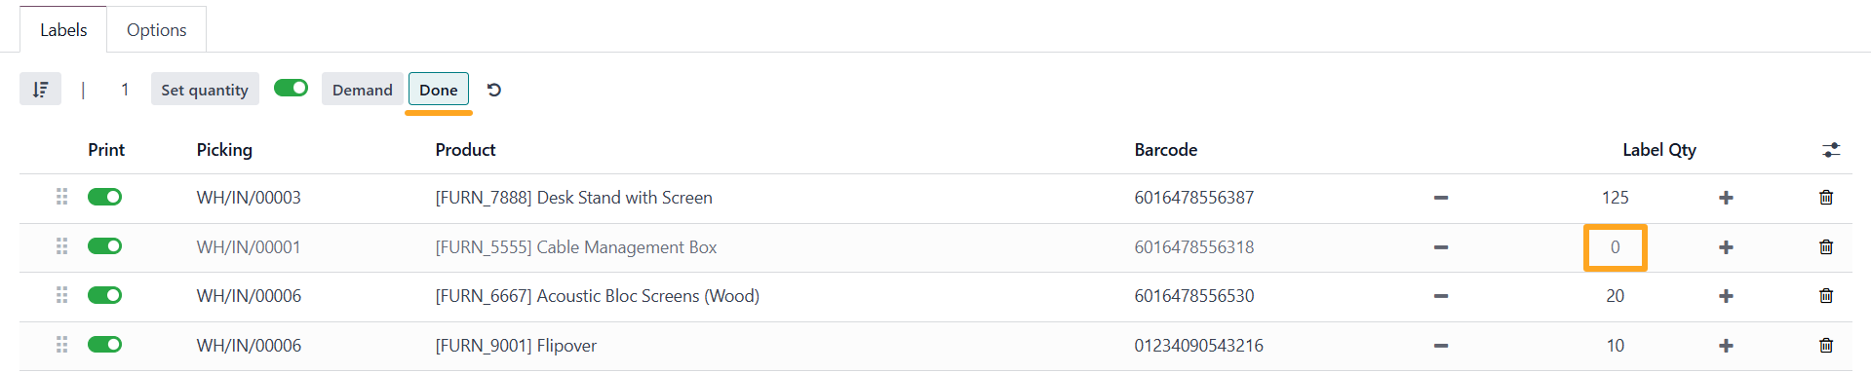Click plus to add Flipover label quantity
1871x373 pixels.
[1726, 346]
